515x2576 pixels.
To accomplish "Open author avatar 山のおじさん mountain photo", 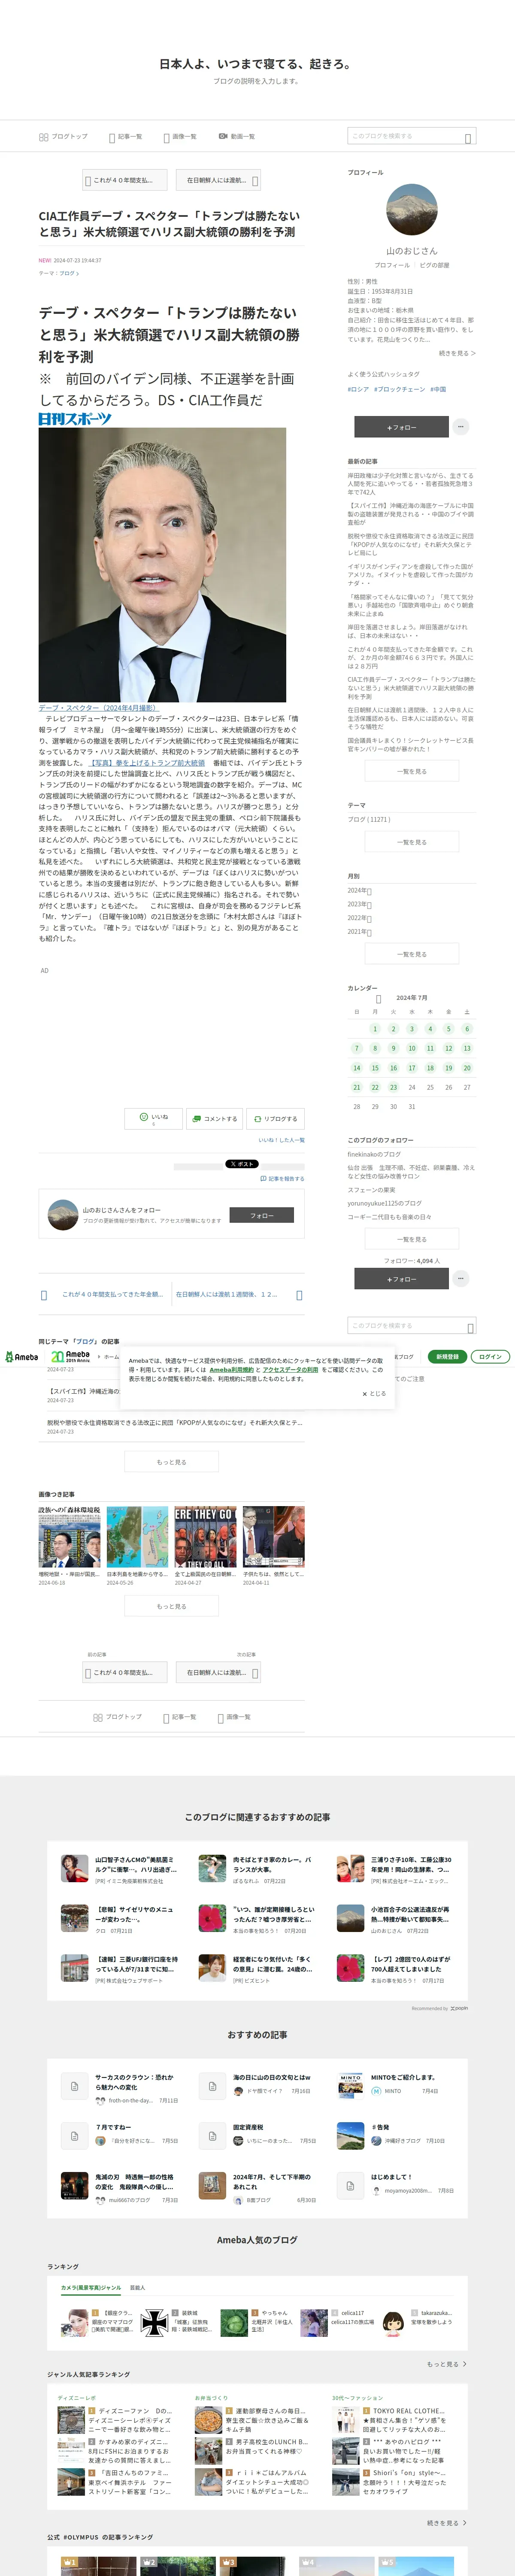I will pos(411,209).
